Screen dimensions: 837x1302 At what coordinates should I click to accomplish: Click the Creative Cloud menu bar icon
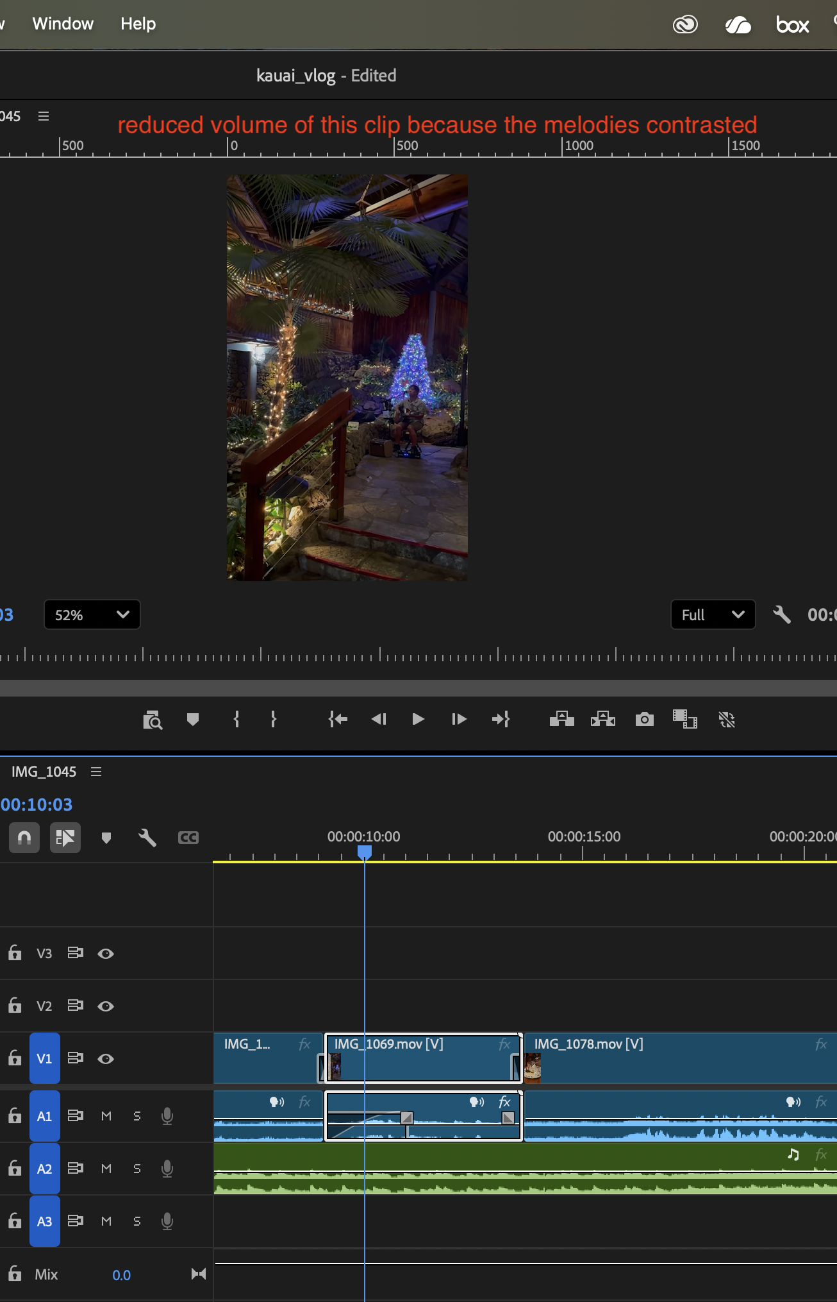point(685,25)
